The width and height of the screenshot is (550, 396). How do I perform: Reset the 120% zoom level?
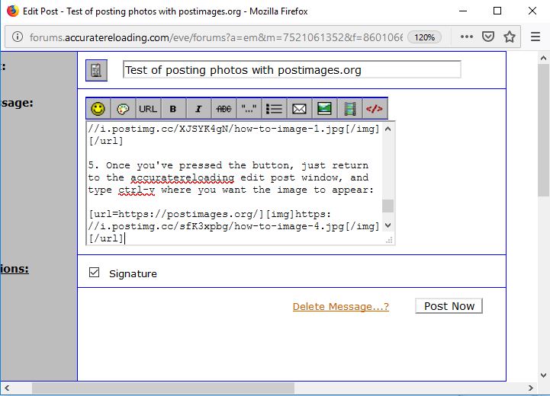point(424,37)
